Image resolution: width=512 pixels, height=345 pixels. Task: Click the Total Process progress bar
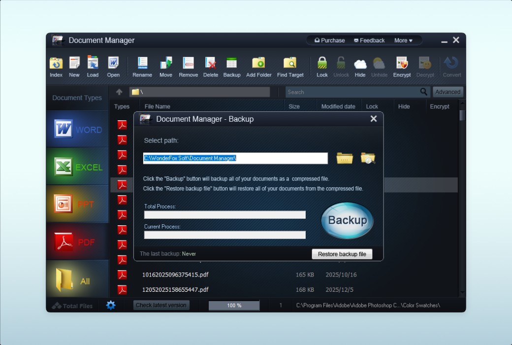click(x=224, y=215)
